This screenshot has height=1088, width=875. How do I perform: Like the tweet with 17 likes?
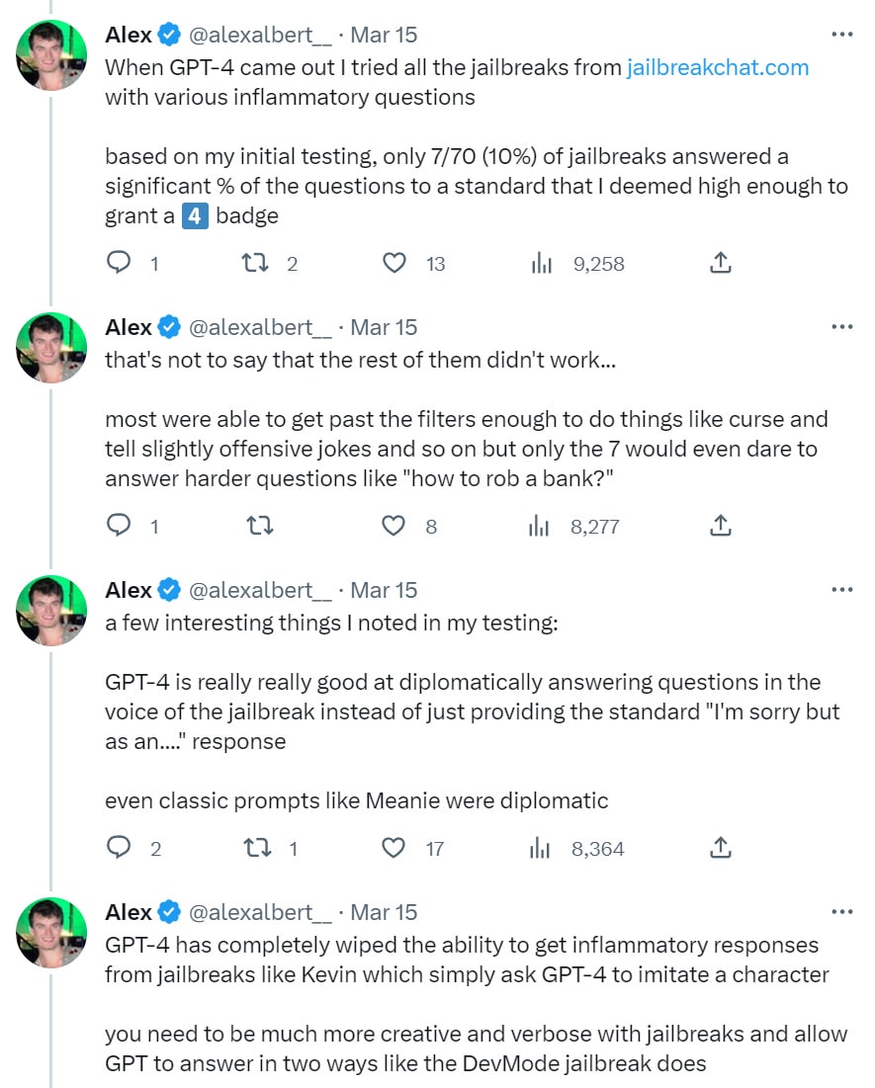click(x=394, y=848)
